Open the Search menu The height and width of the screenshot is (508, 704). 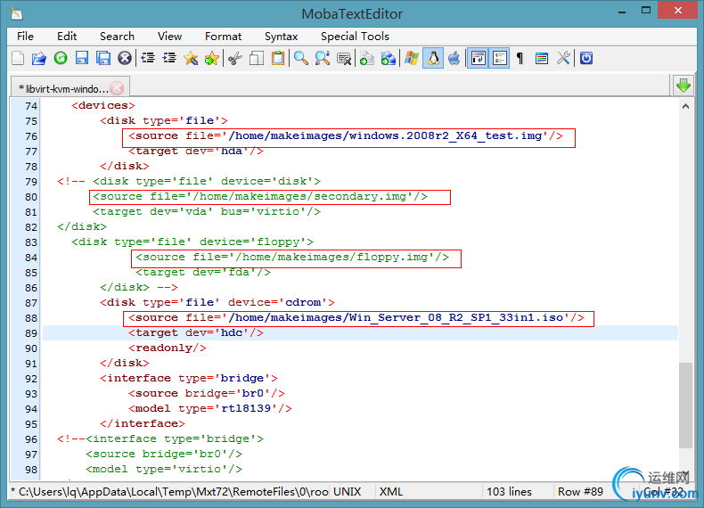(x=117, y=37)
